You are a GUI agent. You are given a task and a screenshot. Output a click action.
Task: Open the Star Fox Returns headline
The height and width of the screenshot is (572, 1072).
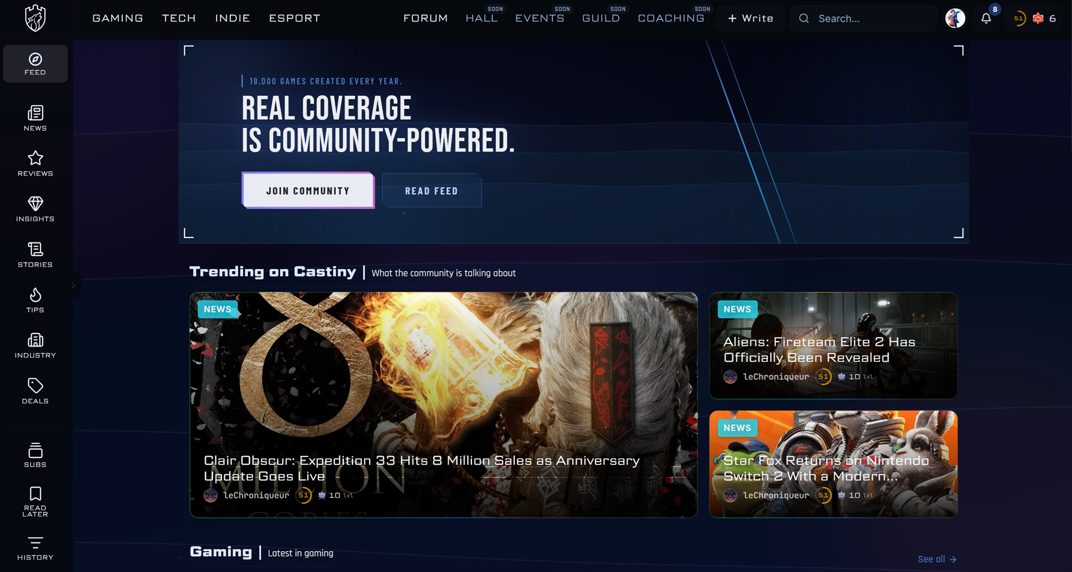[826, 468]
